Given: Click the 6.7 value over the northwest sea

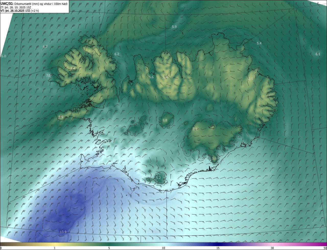Looking at the screenshot, I should [45, 47].
